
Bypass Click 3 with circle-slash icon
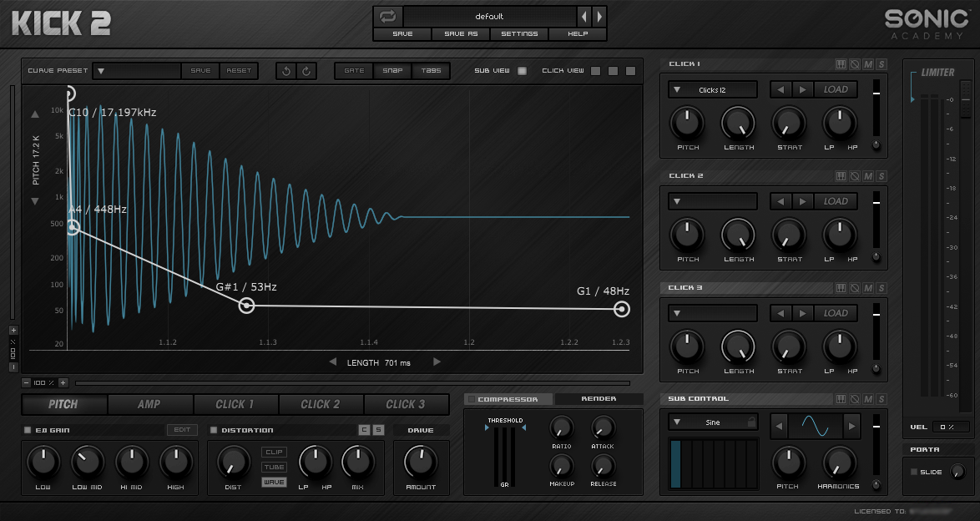pos(855,288)
